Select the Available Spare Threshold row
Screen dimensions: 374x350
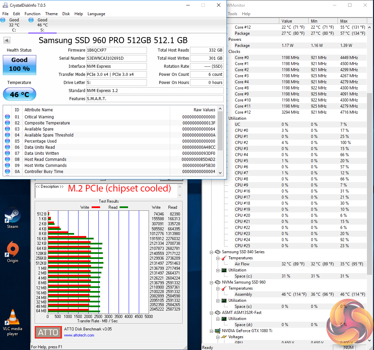pyautogui.click(x=110, y=135)
